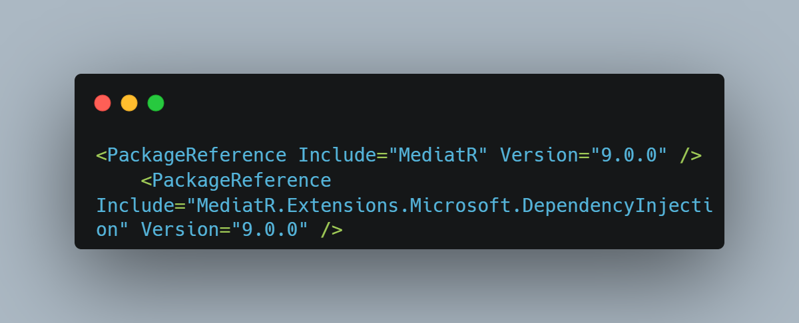799x323 pixels.
Task: Click the indented PackageReference tag on the second line
Action: pos(242,181)
